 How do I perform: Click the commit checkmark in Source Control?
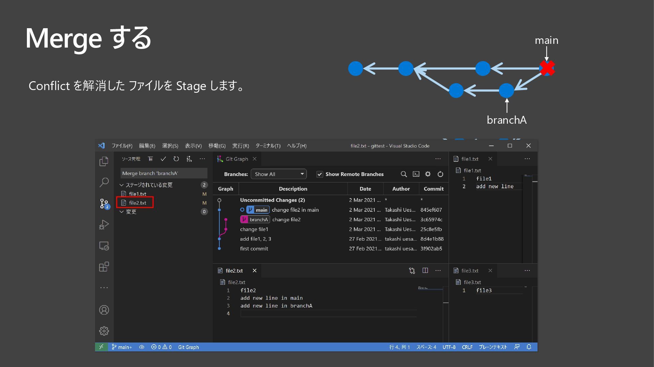pyautogui.click(x=163, y=159)
